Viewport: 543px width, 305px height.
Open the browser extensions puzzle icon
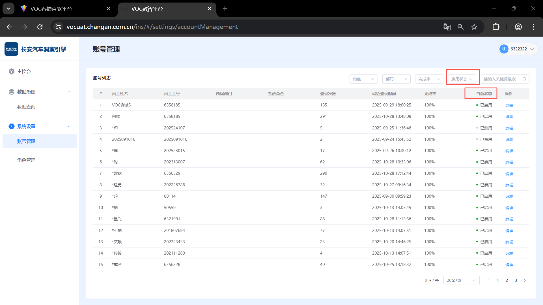coord(496,27)
